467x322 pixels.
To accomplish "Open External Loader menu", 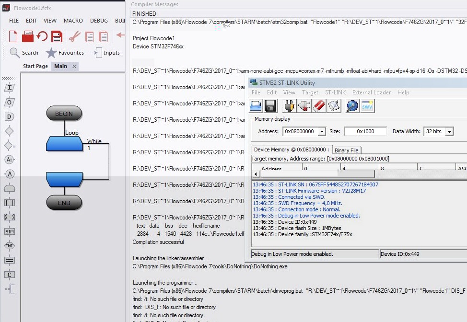I will 372,92.
